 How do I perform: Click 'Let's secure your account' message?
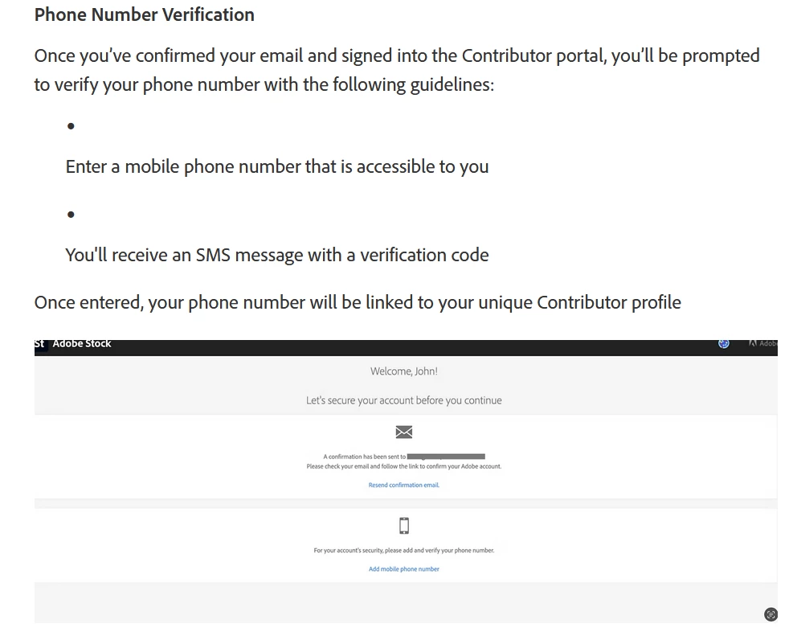point(403,400)
